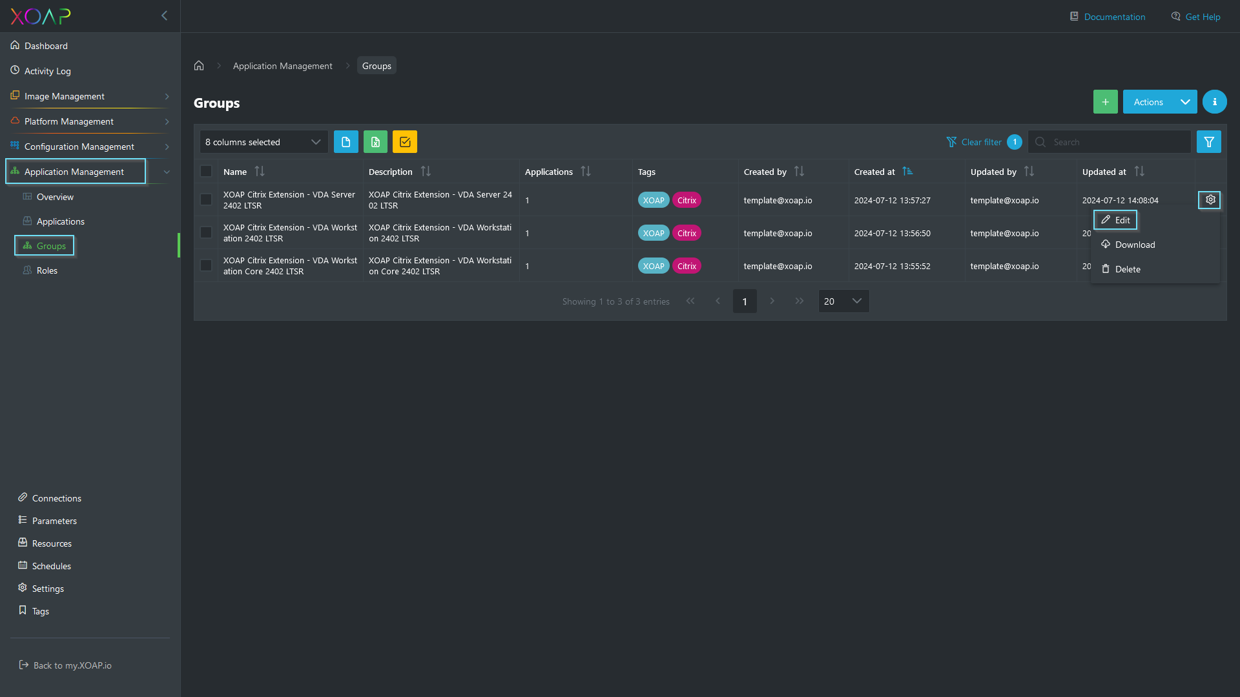Screen dimensions: 1240x697
Task: Select Download from row menu
Action: coord(1128,245)
